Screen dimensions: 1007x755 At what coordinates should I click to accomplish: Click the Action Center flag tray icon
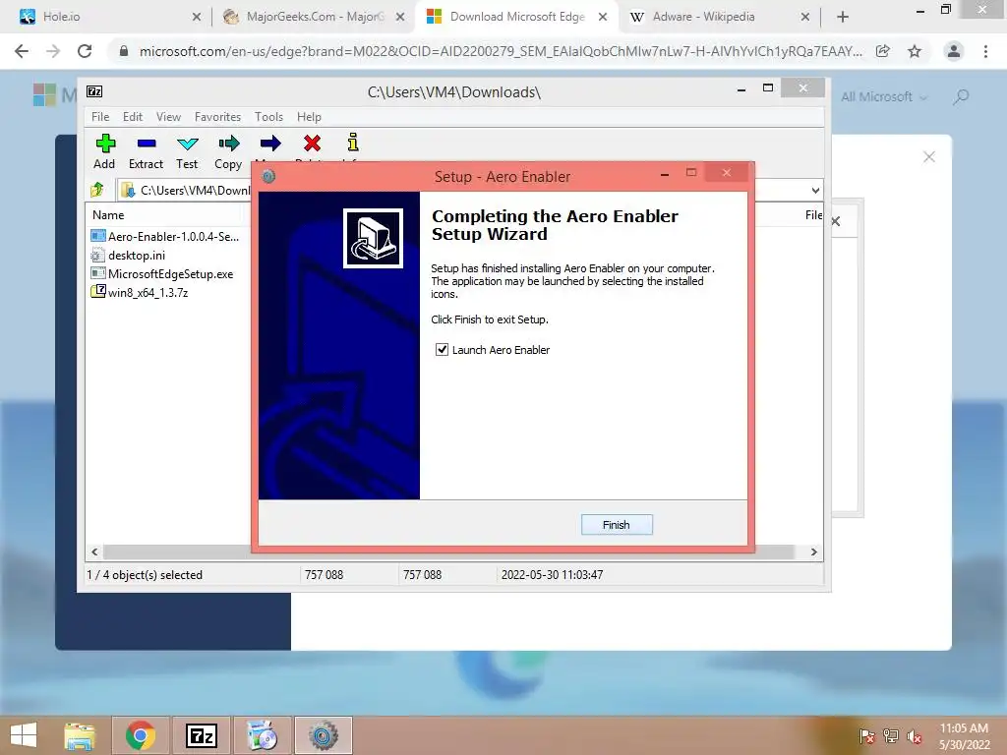pos(866,736)
